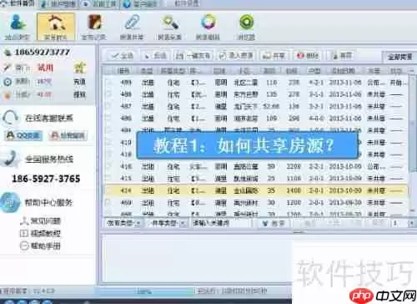Click price cell 2200 in row 416
The height and width of the screenshot is (304, 417).
(294, 166)
